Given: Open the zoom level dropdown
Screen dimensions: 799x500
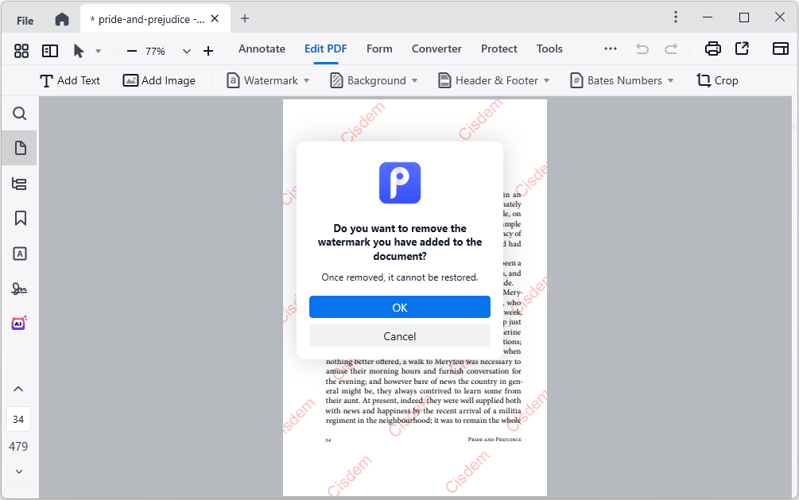Looking at the screenshot, I should tap(187, 51).
